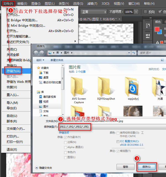
Task: Pick the red foreground color swatch
Action: coord(157,29)
